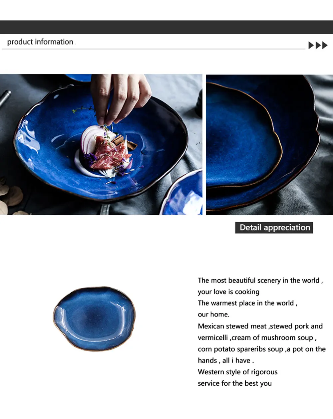
Task: Click 'Mexican stewed meat' description line
Action: pos(260,326)
